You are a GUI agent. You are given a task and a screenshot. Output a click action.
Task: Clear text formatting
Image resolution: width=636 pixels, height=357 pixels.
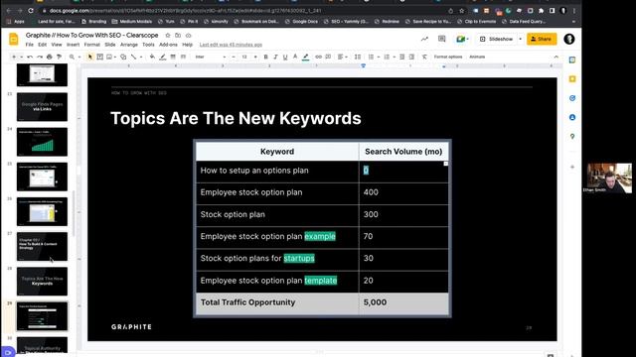[424, 58]
